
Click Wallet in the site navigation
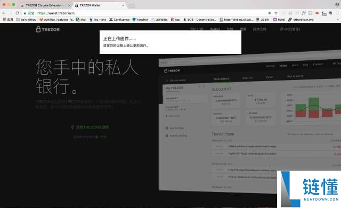click(x=215, y=29)
